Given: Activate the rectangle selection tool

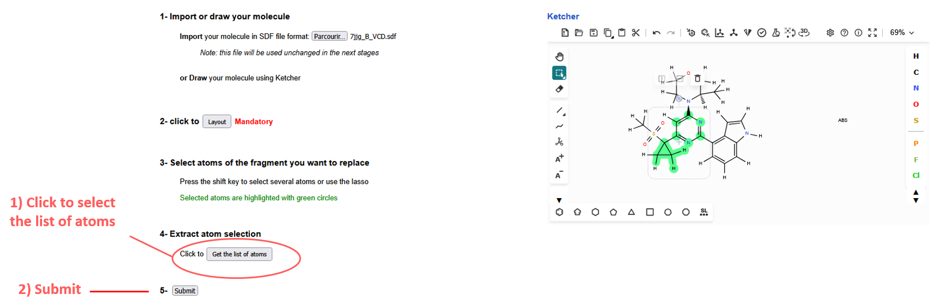Looking at the screenshot, I should [559, 73].
